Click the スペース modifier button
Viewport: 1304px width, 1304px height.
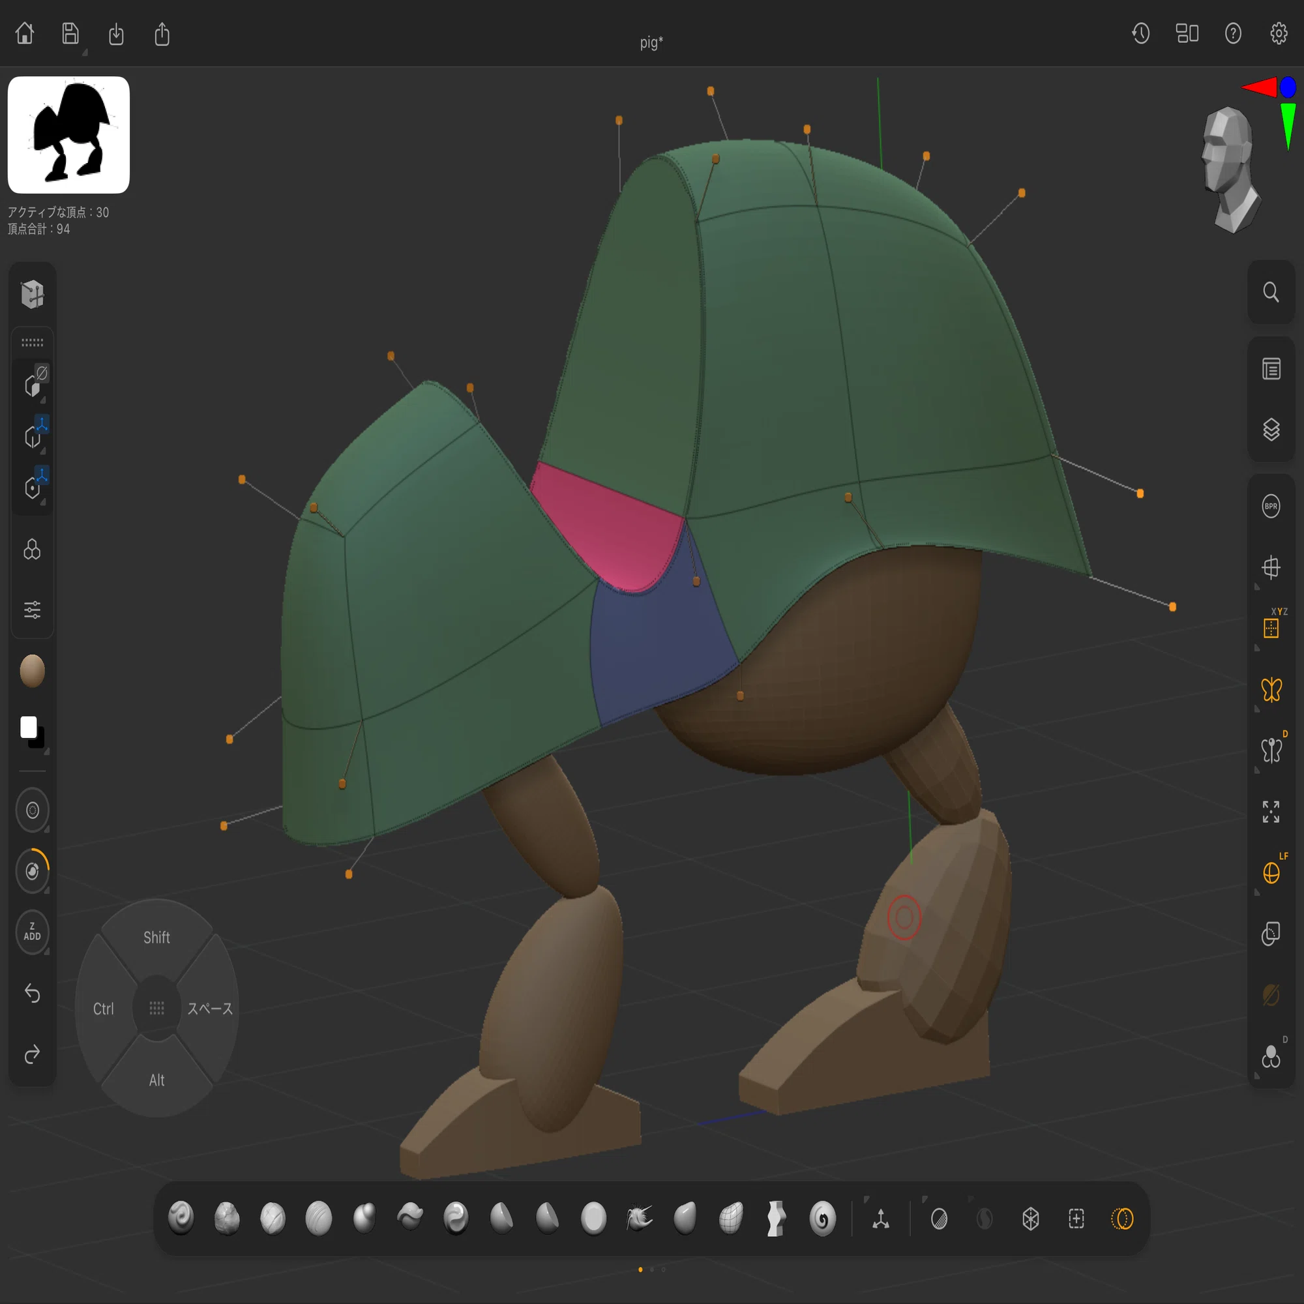pos(210,1009)
